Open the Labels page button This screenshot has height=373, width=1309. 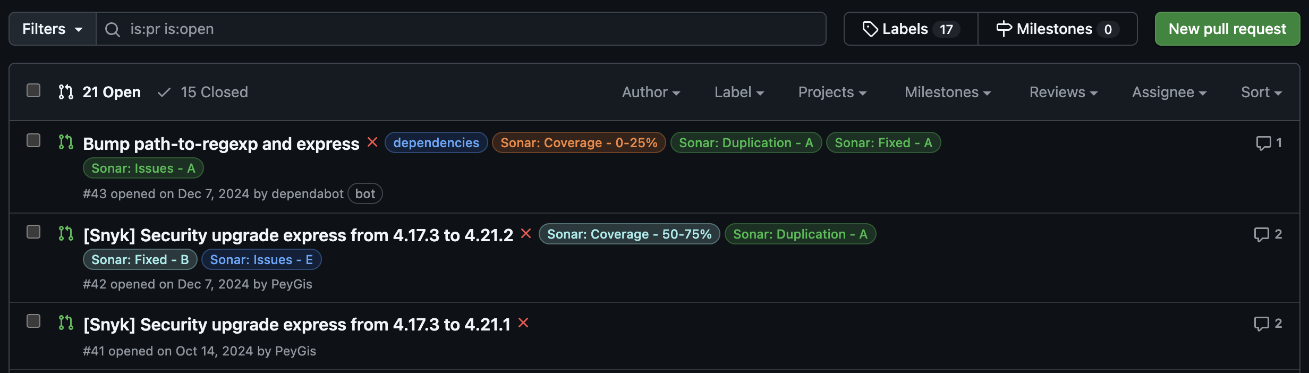[911, 29]
